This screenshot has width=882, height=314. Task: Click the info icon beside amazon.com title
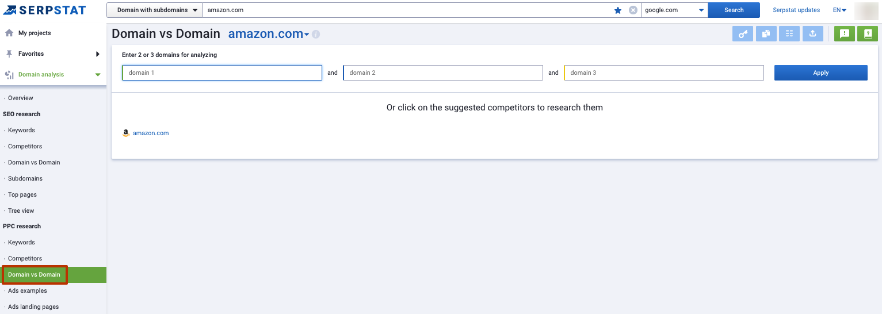click(x=316, y=35)
